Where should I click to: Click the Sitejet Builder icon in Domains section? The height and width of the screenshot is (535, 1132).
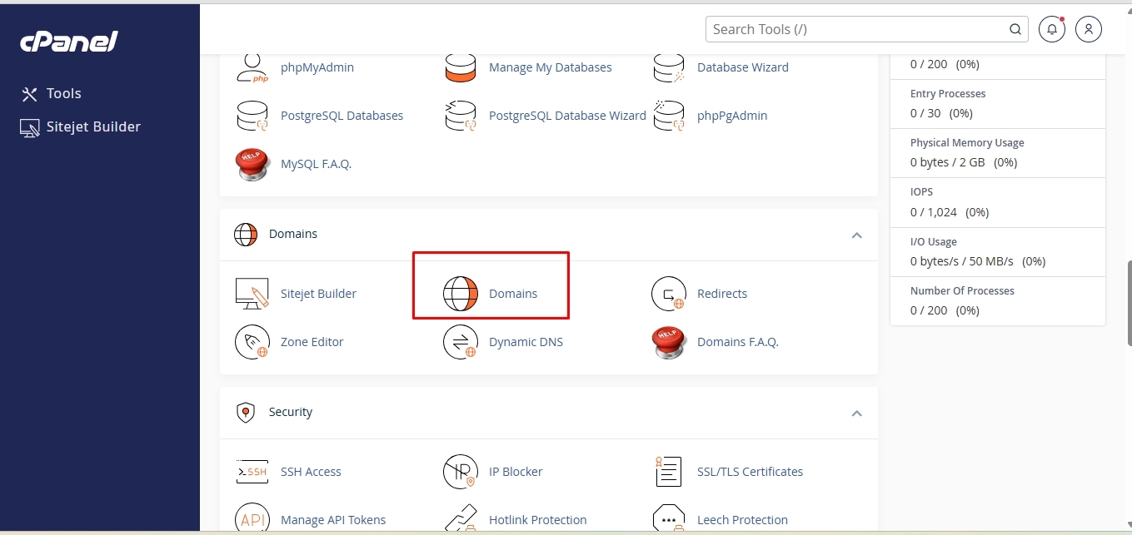[x=252, y=294]
